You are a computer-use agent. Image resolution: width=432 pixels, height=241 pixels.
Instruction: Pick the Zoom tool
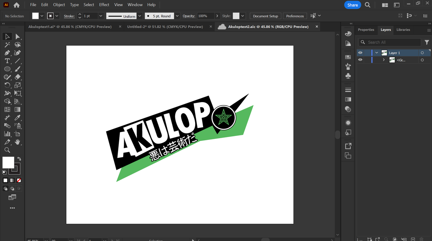point(7,150)
